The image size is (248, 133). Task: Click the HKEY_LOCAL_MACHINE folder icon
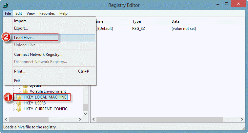click(19, 97)
